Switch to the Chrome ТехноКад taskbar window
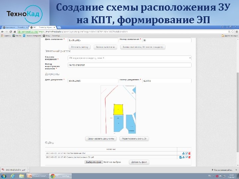This screenshot has height=179, width=239. 61,176
